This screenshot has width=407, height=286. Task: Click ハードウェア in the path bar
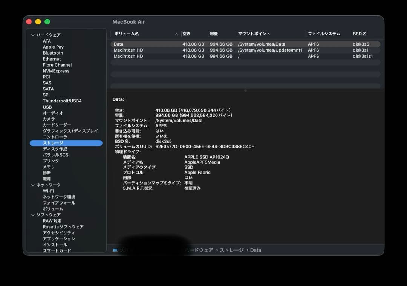(199, 250)
